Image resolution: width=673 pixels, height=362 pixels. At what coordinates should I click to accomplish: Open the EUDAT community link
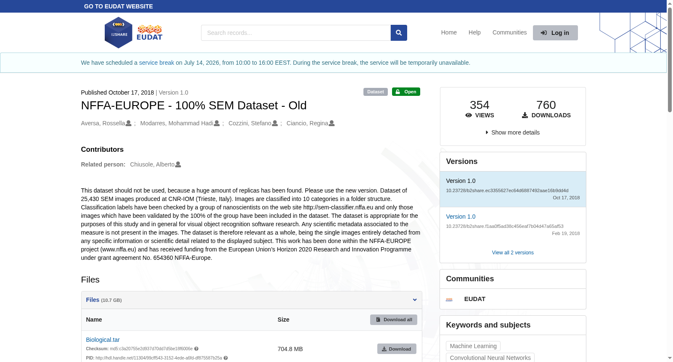click(475, 299)
